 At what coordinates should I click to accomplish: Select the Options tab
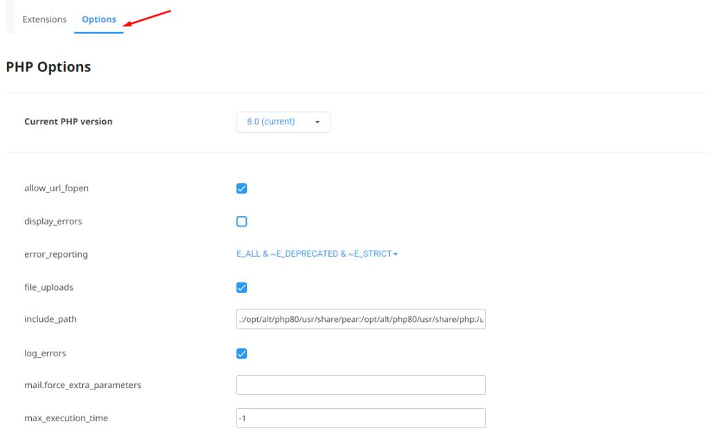(x=99, y=19)
